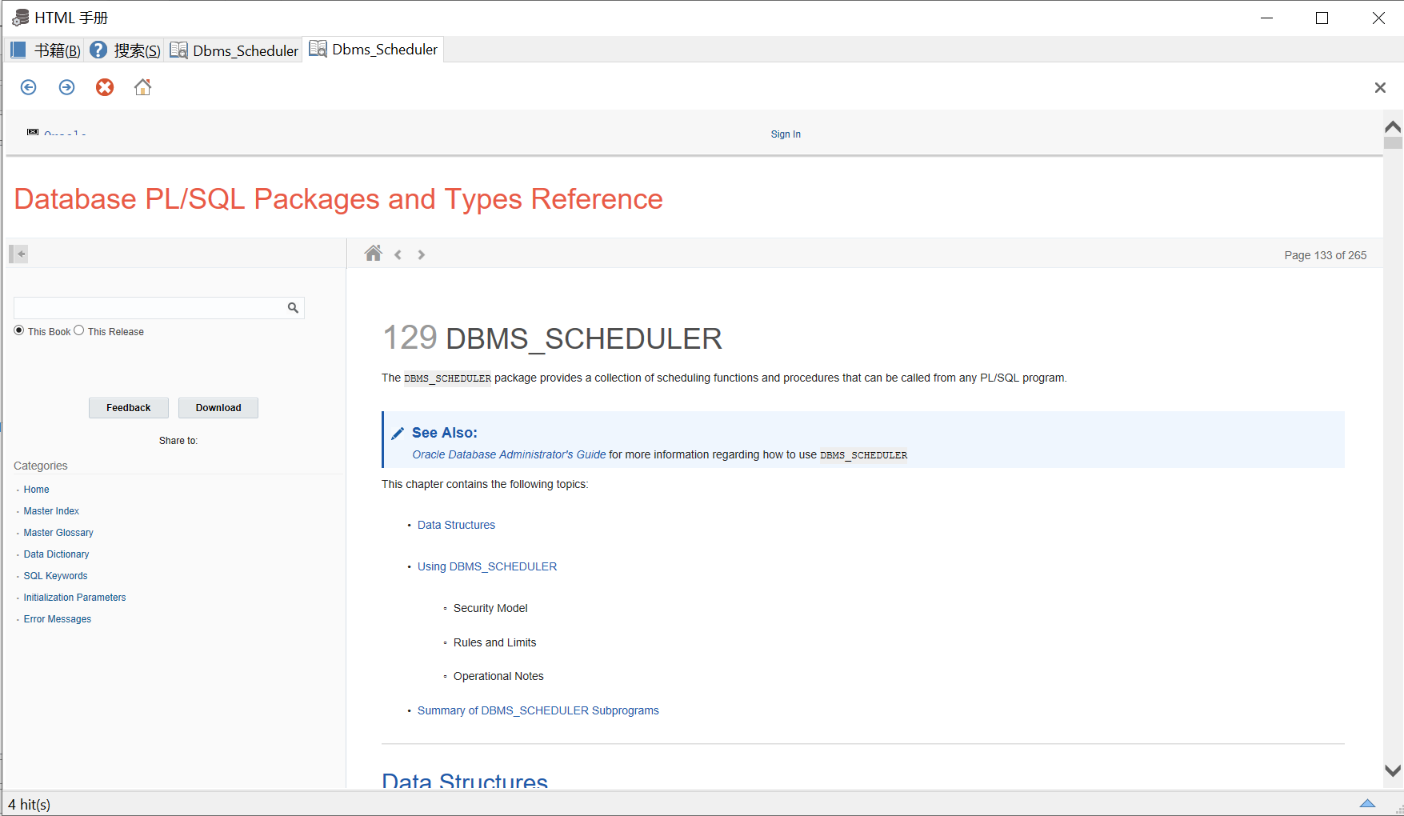Click the Feedback button

pyautogui.click(x=129, y=408)
